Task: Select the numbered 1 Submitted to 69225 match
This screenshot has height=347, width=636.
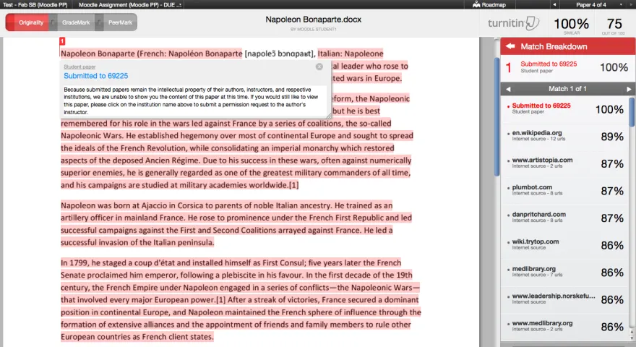Action: point(567,67)
